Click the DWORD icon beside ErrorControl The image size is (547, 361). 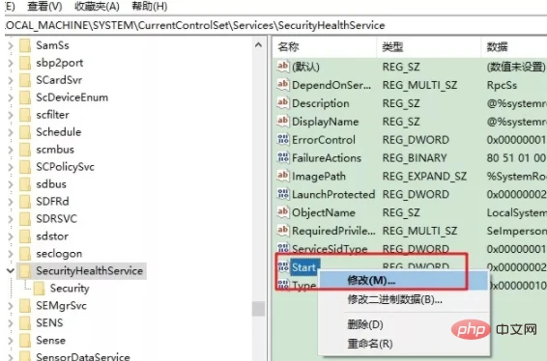coord(283,139)
